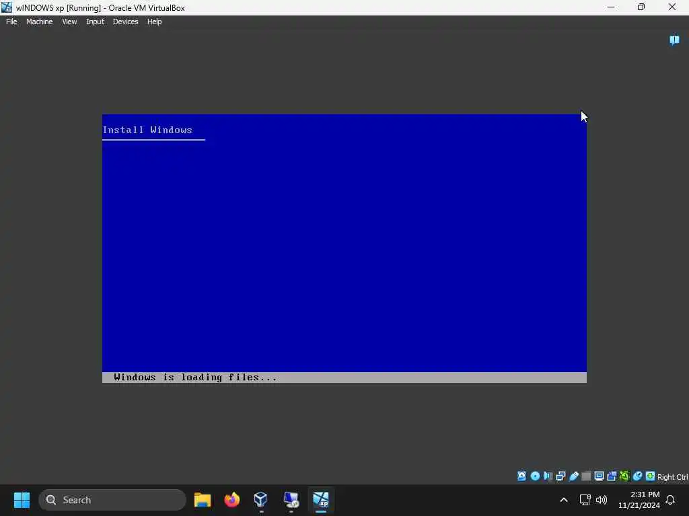Open the Machine menu
The width and height of the screenshot is (689, 516).
click(x=39, y=21)
